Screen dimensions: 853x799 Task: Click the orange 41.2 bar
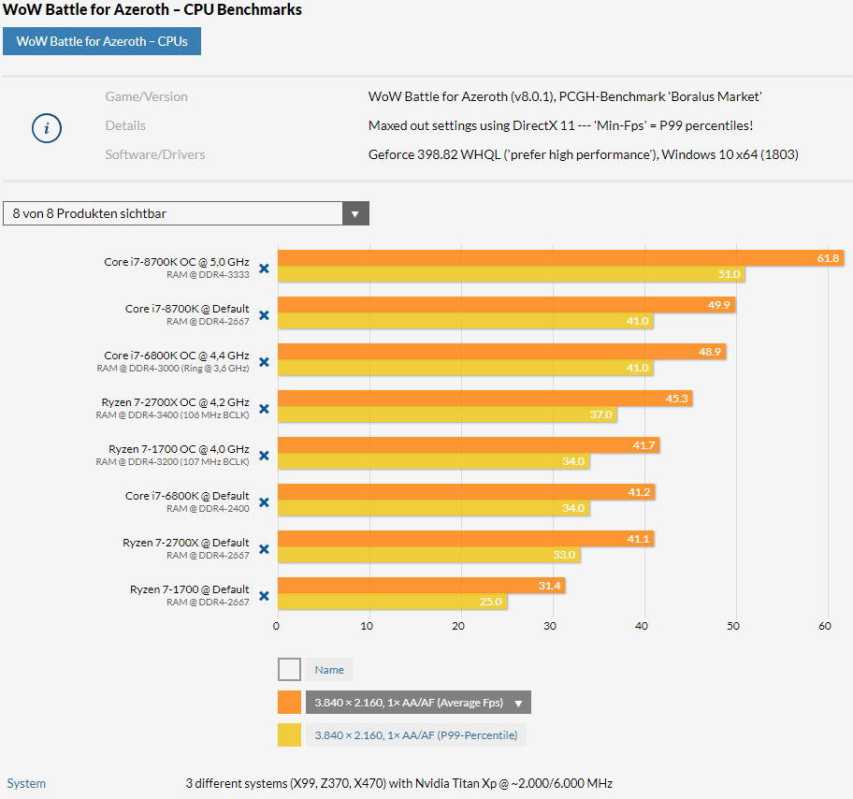(x=467, y=492)
